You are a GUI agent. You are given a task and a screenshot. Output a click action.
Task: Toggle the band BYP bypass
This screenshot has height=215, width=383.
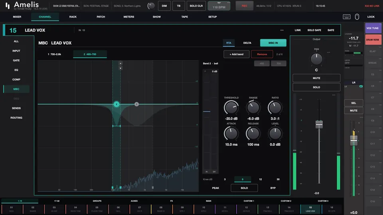click(x=273, y=188)
